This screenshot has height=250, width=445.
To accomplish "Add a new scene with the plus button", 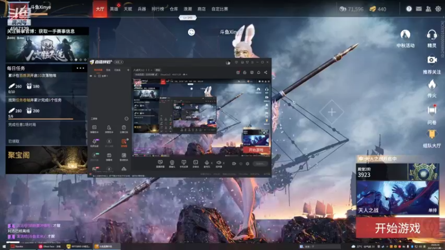I will 128,70.
